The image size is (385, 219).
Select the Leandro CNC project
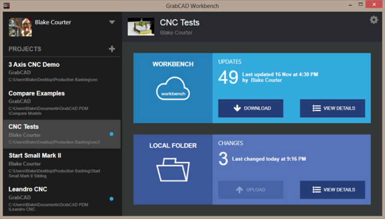(62, 199)
